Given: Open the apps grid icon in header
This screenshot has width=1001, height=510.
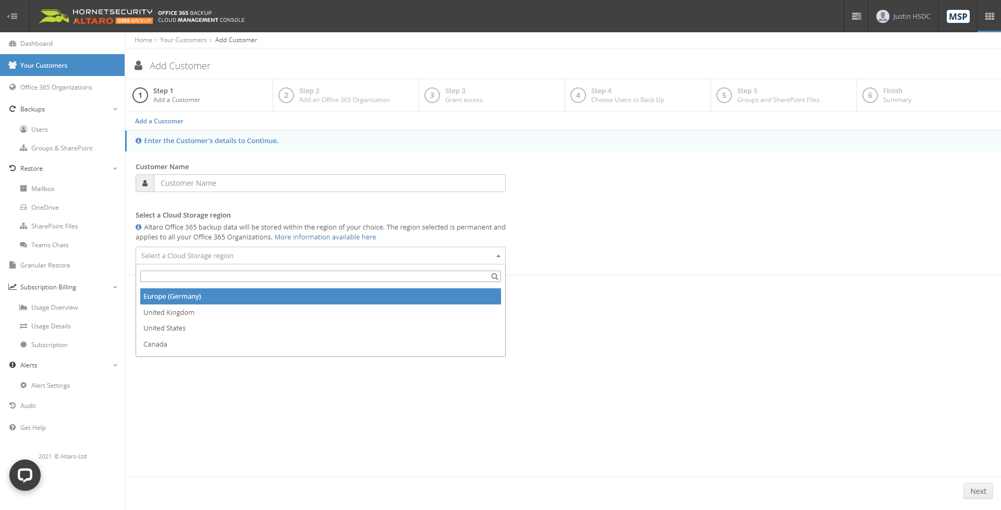Looking at the screenshot, I should click(989, 16).
